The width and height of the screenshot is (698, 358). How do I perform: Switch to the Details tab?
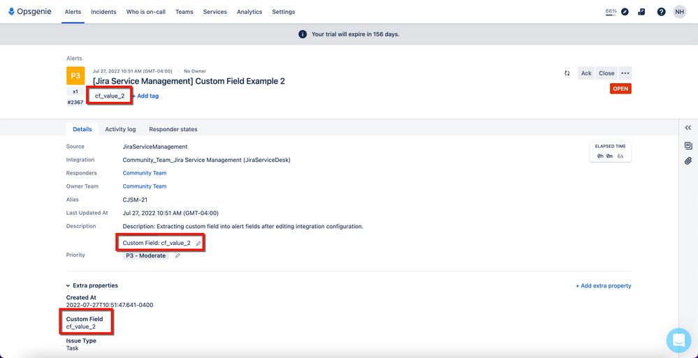pos(82,129)
